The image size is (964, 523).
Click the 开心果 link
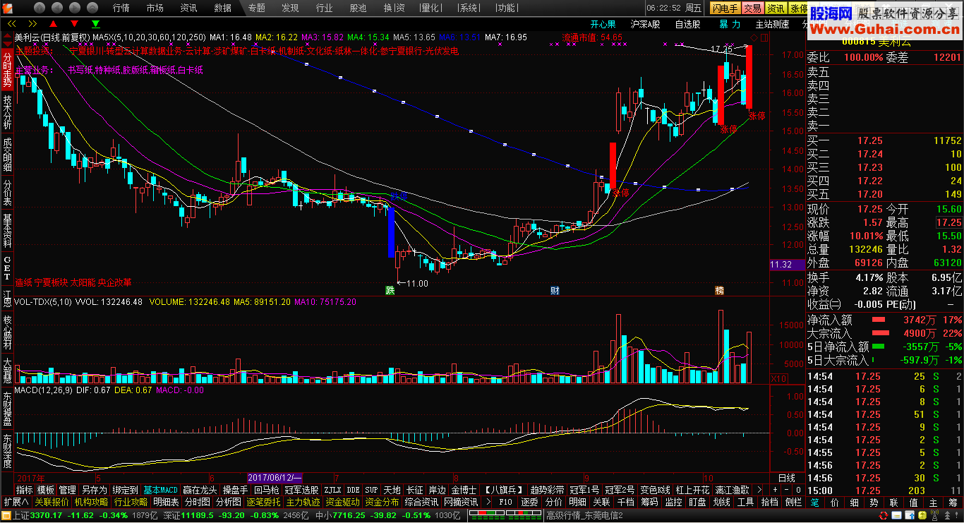coord(603,24)
